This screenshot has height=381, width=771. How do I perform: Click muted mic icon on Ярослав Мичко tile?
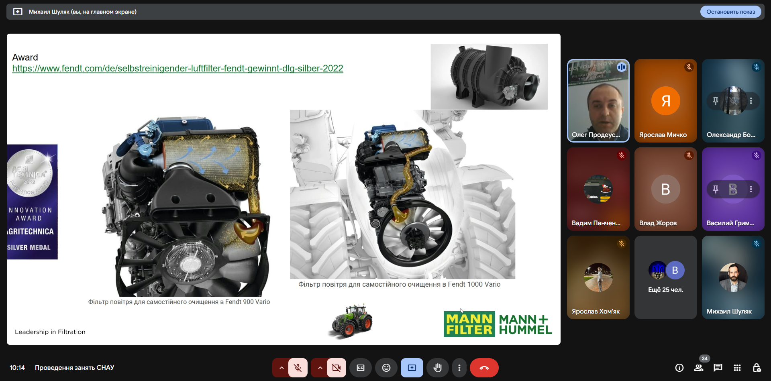[x=689, y=67]
